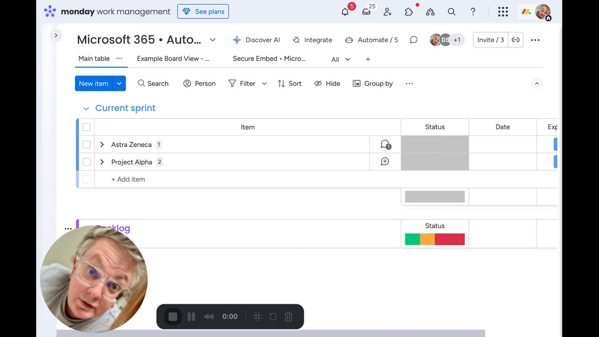The width and height of the screenshot is (599, 337).
Task: Open the board discussion chat icon
Action: [x=414, y=40]
